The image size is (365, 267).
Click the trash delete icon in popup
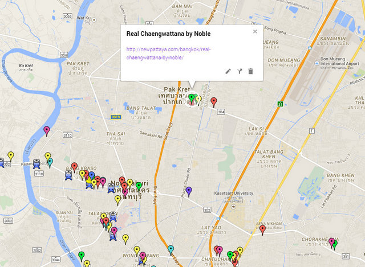tap(250, 71)
